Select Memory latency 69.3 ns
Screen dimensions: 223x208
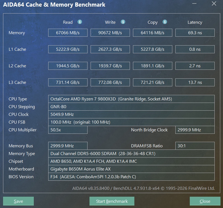click(x=195, y=33)
